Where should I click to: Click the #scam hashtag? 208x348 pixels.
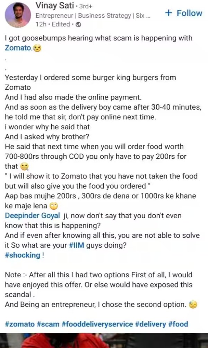pos(44,324)
